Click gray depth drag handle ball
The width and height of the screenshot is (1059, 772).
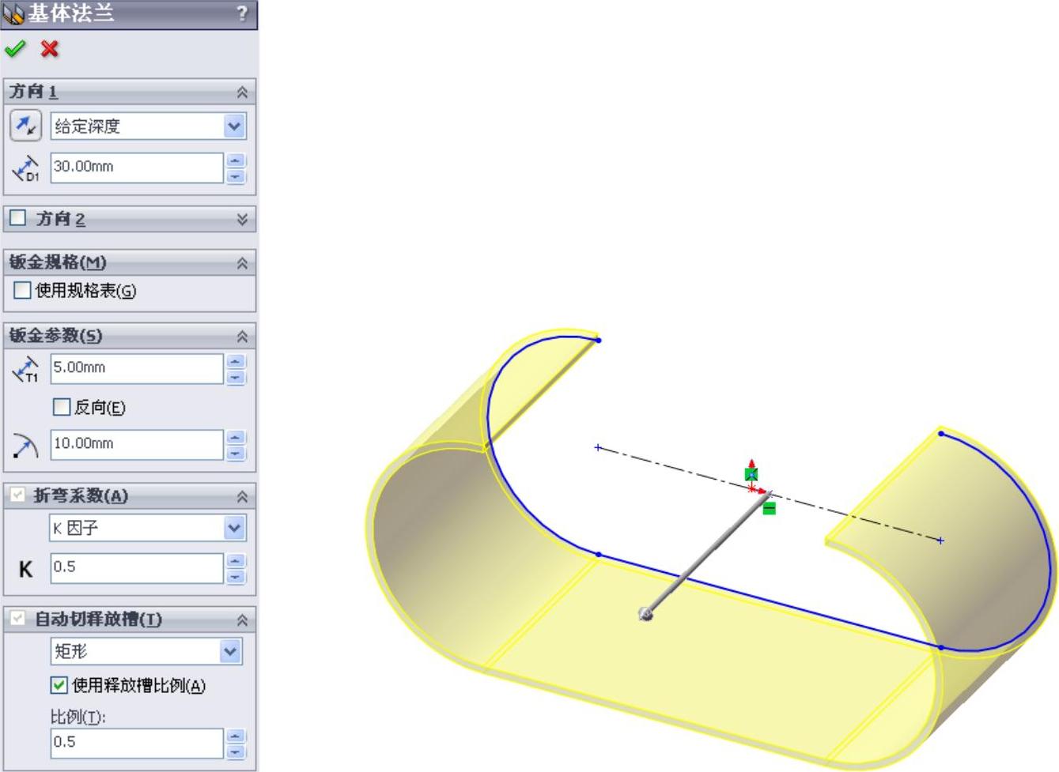(x=646, y=614)
